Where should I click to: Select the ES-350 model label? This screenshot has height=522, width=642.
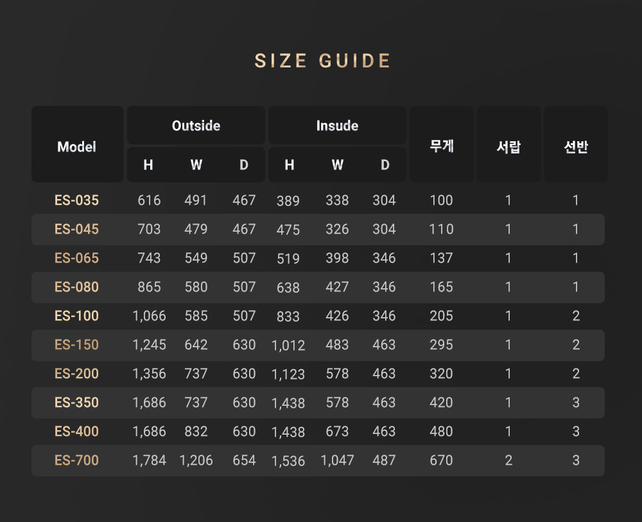tap(77, 403)
